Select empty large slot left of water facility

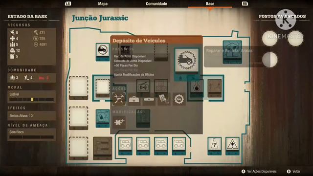[79, 118]
